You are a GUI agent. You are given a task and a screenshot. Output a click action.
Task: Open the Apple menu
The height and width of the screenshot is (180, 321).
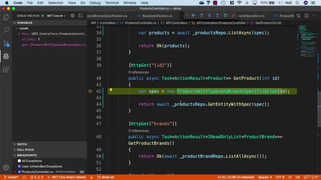pos(7,3)
